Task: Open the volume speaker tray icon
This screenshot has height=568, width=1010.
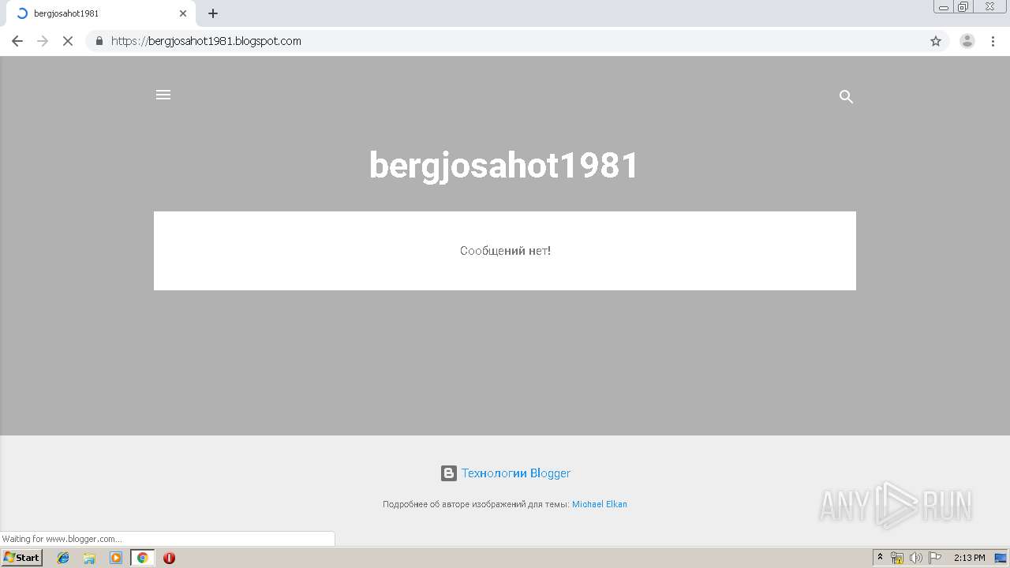Action: click(916, 558)
